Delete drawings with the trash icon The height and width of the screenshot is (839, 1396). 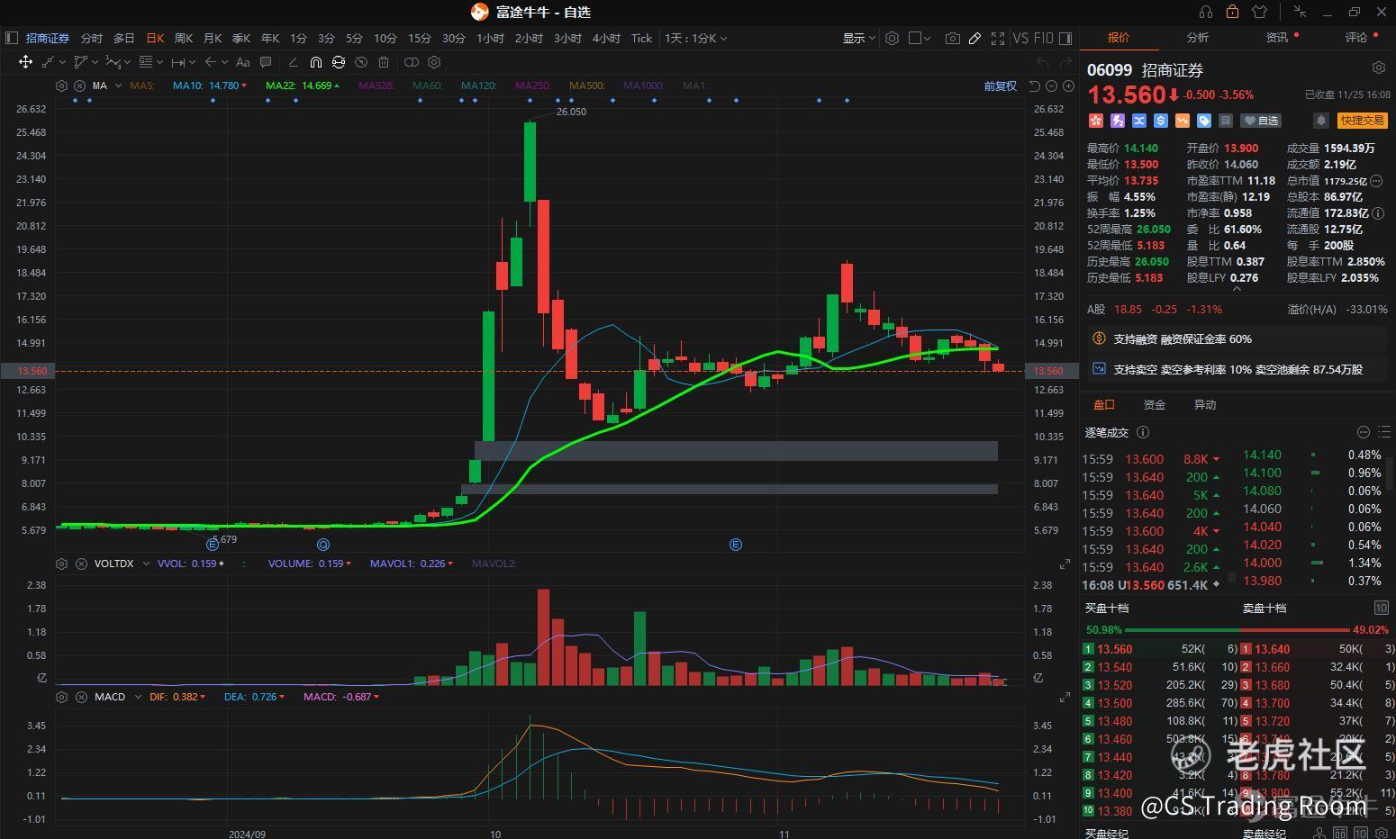(x=384, y=62)
